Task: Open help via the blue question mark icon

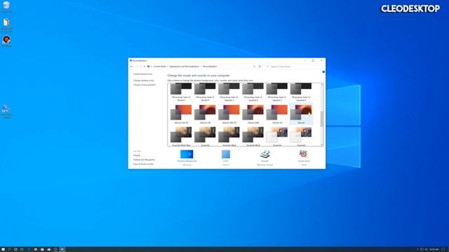Action: point(323,71)
